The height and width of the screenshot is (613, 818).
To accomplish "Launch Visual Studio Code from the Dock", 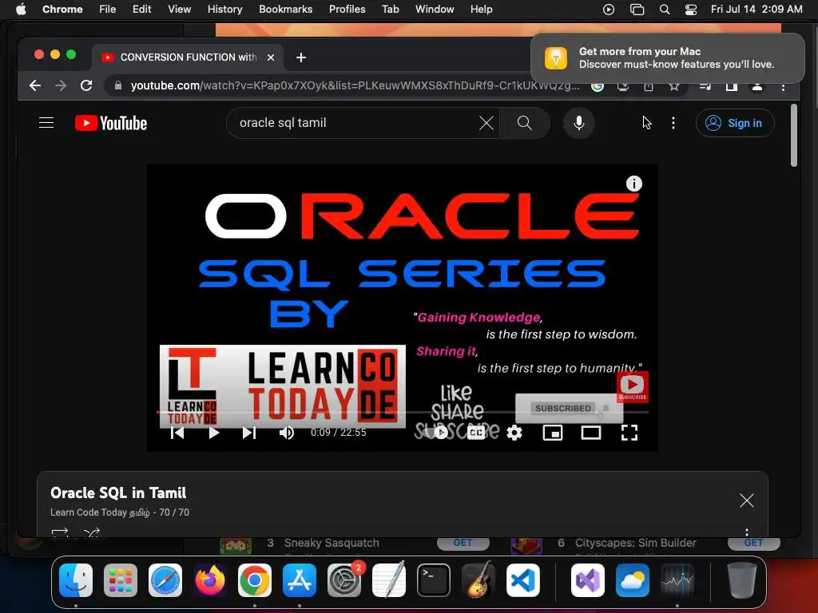I will click(x=523, y=580).
